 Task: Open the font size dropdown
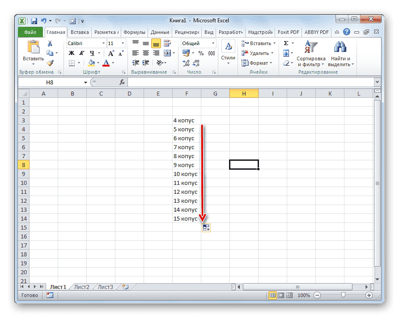(x=123, y=43)
